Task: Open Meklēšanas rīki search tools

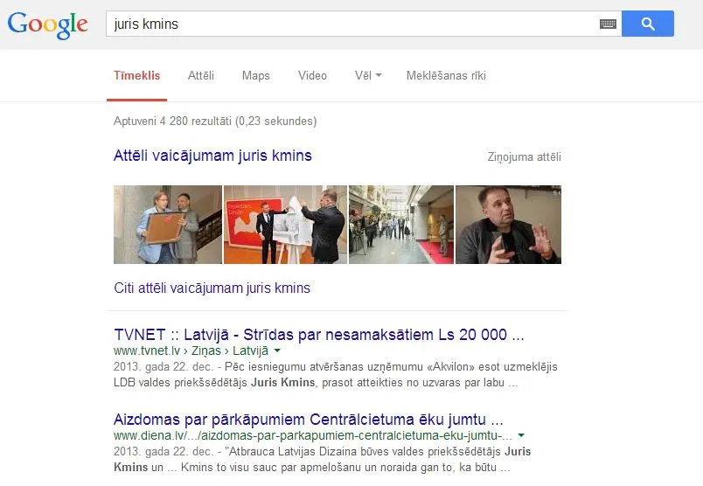Action: coord(446,75)
